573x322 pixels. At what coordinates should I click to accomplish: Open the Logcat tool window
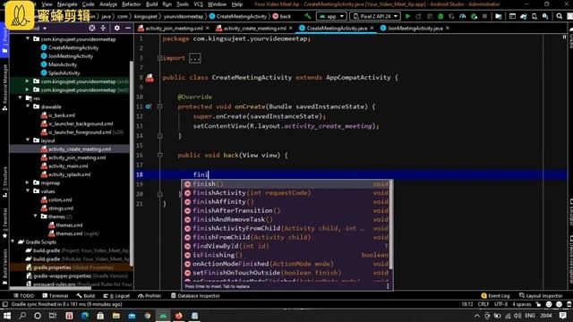click(x=116, y=296)
